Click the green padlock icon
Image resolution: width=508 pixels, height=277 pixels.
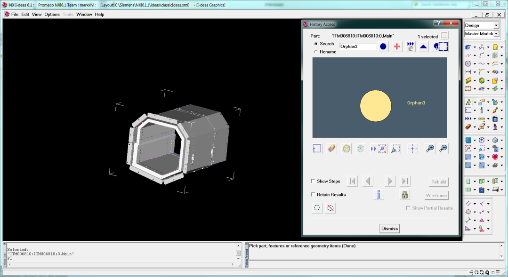(404, 195)
